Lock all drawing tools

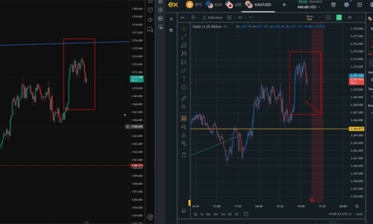pyautogui.click(x=184, y=135)
